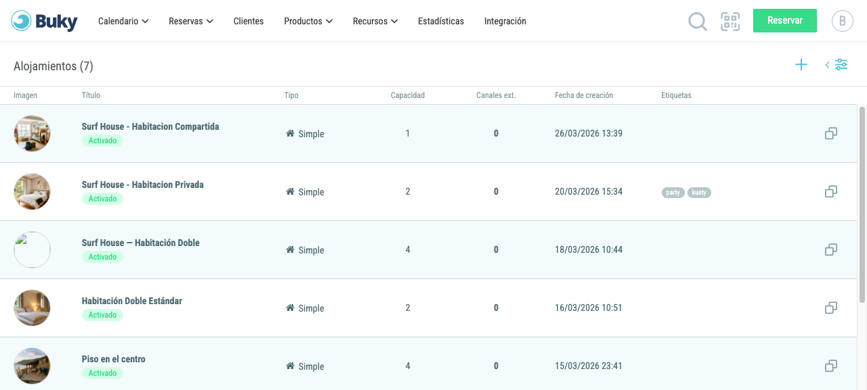867x390 pixels.
Task: Open the filter sliders icon
Action: tap(841, 65)
